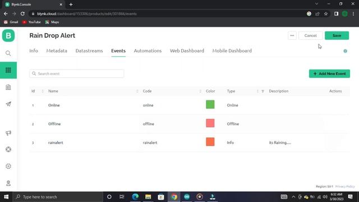Click the Save button
359x202 pixels.
click(x=337, y=35)
